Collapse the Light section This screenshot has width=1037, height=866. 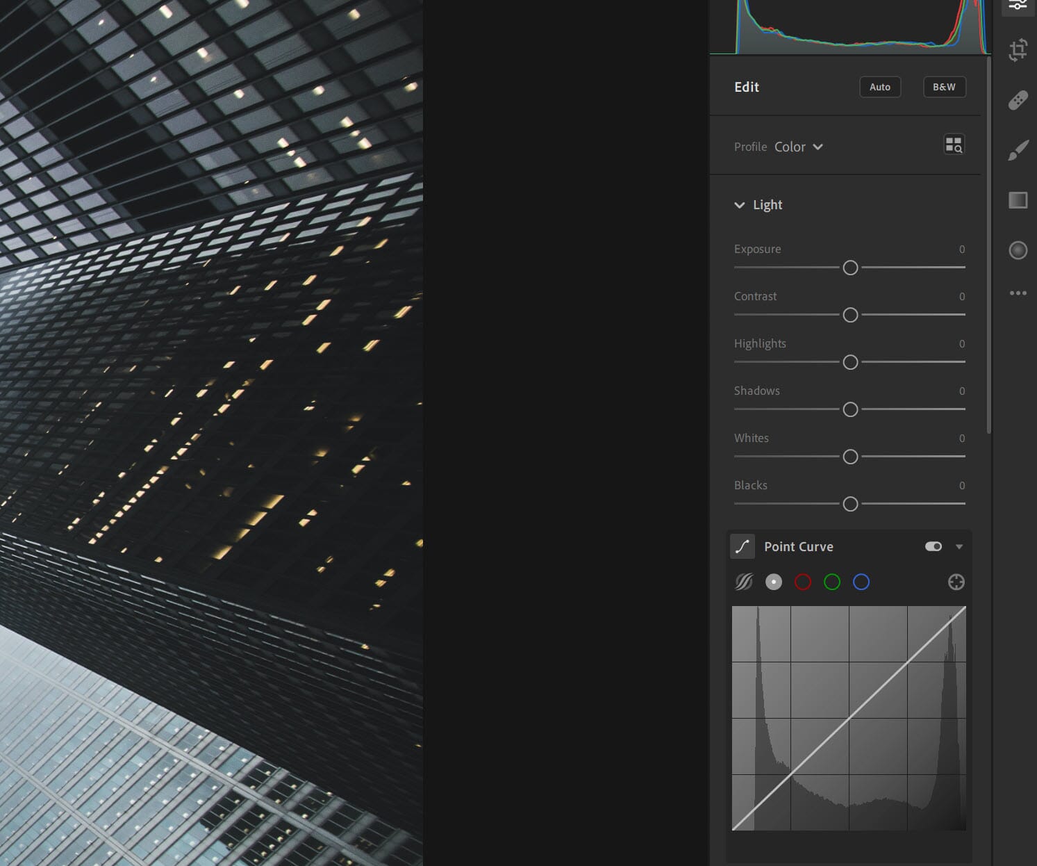(739, 205)
